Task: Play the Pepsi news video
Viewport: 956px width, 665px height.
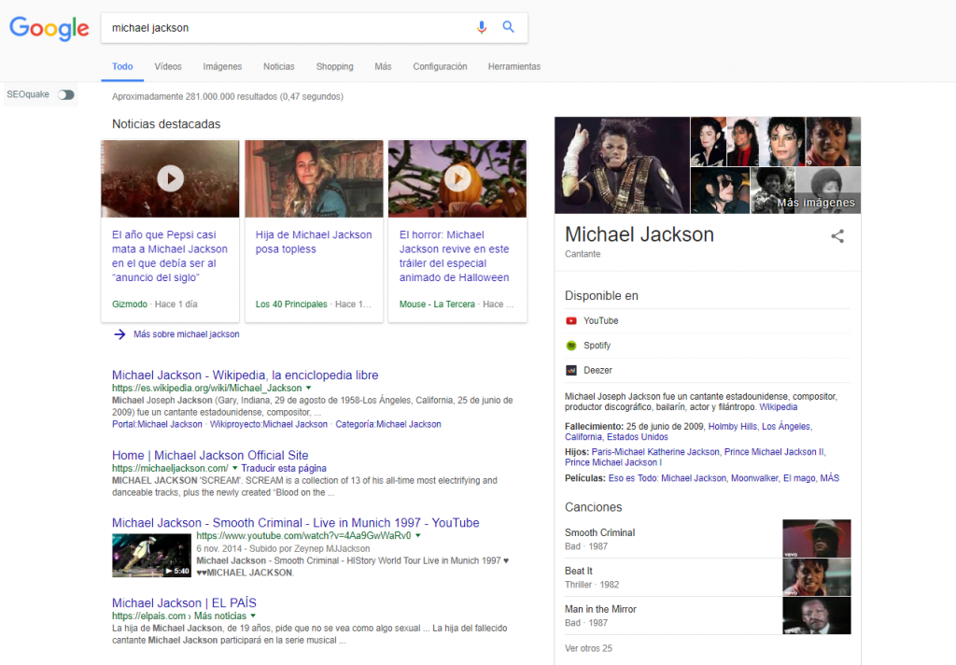Action: point(171,178)
